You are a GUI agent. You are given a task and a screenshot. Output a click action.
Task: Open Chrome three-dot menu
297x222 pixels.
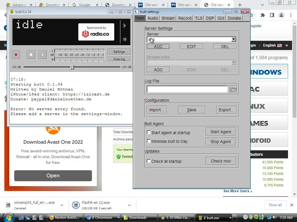[291, 15]
